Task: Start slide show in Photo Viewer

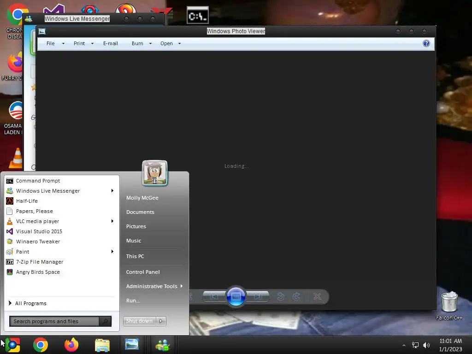Action: 236,297
